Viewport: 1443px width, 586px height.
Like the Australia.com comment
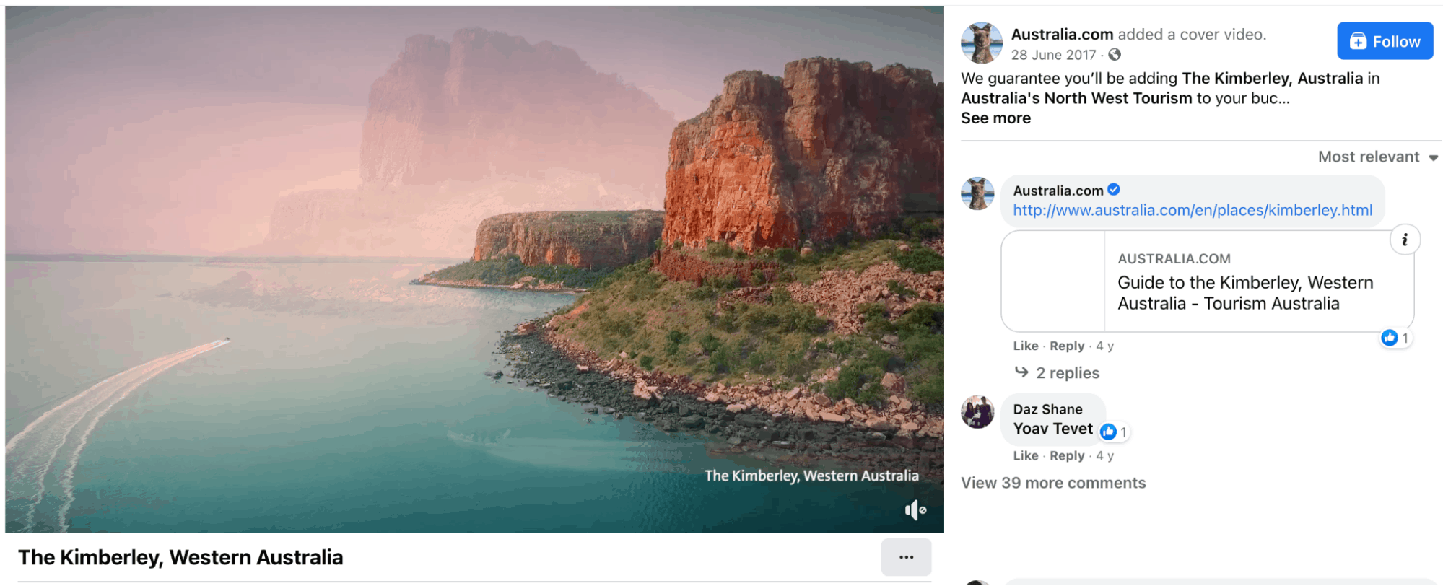click(1025, 346)
